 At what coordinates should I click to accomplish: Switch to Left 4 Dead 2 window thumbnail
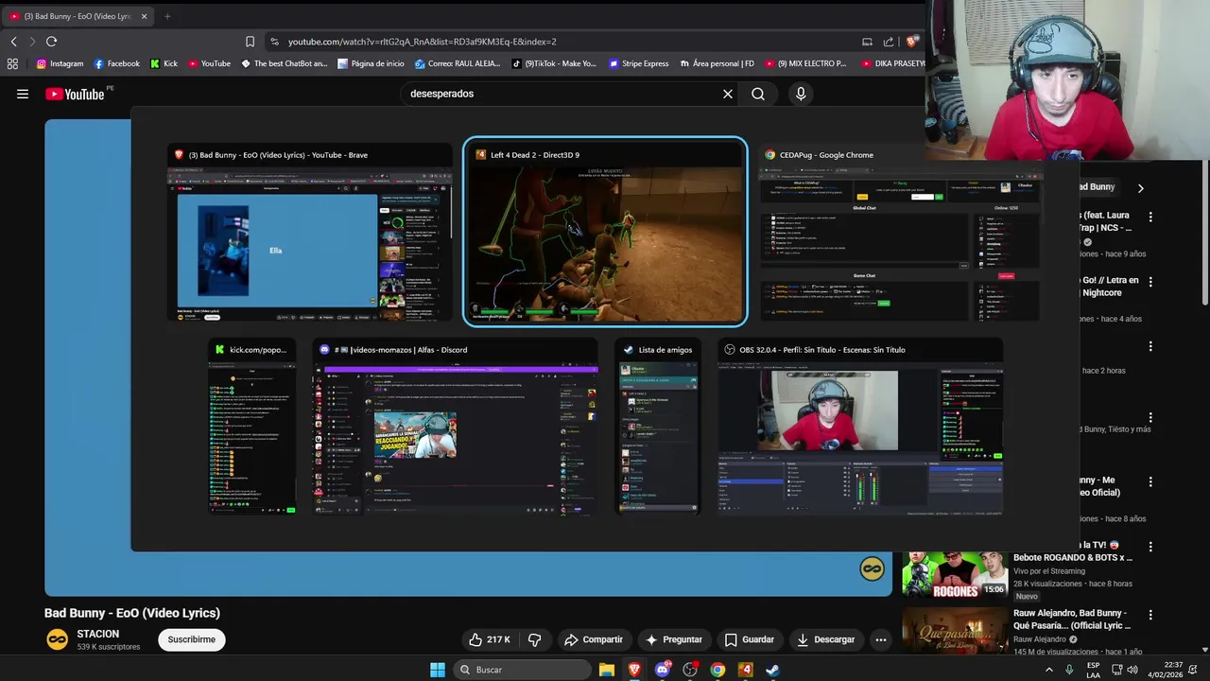[x=605, y=232]
